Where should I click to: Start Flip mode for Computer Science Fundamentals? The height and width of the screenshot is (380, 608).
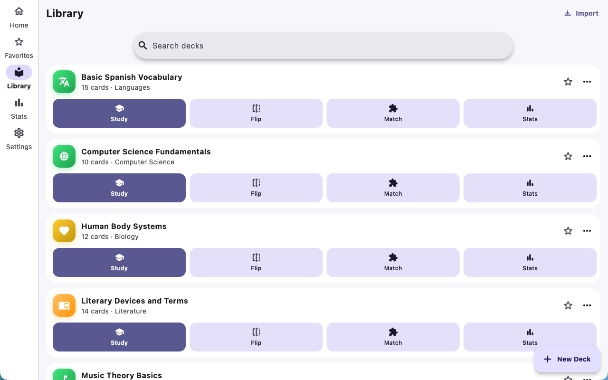[256, 188]
